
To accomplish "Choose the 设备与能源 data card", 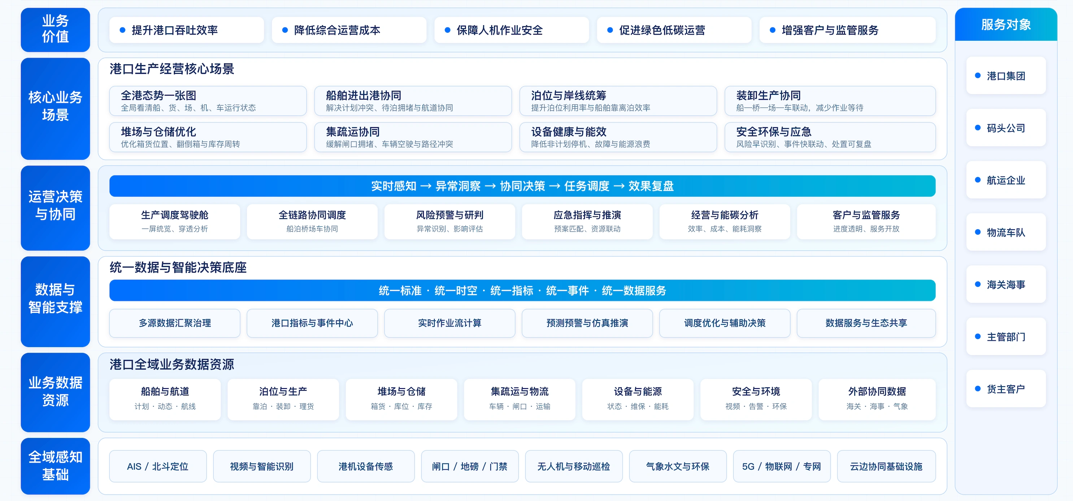I will pyautogui.click(x=638, y=399).
